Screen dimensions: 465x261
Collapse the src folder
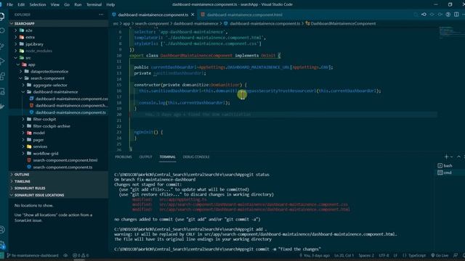tap(58, 58)
